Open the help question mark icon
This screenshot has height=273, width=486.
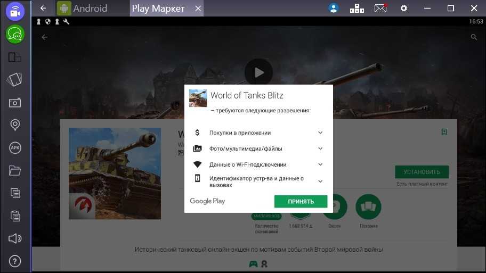point(15,261)
